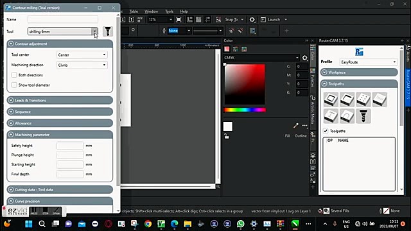Open the Tool center dropdown
This screenshot has height=231, width=411.
(82, 55)
